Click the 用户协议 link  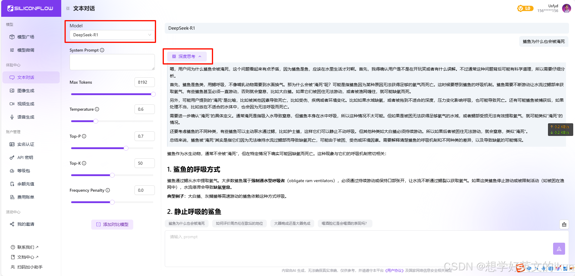click(x=394, y=270)
